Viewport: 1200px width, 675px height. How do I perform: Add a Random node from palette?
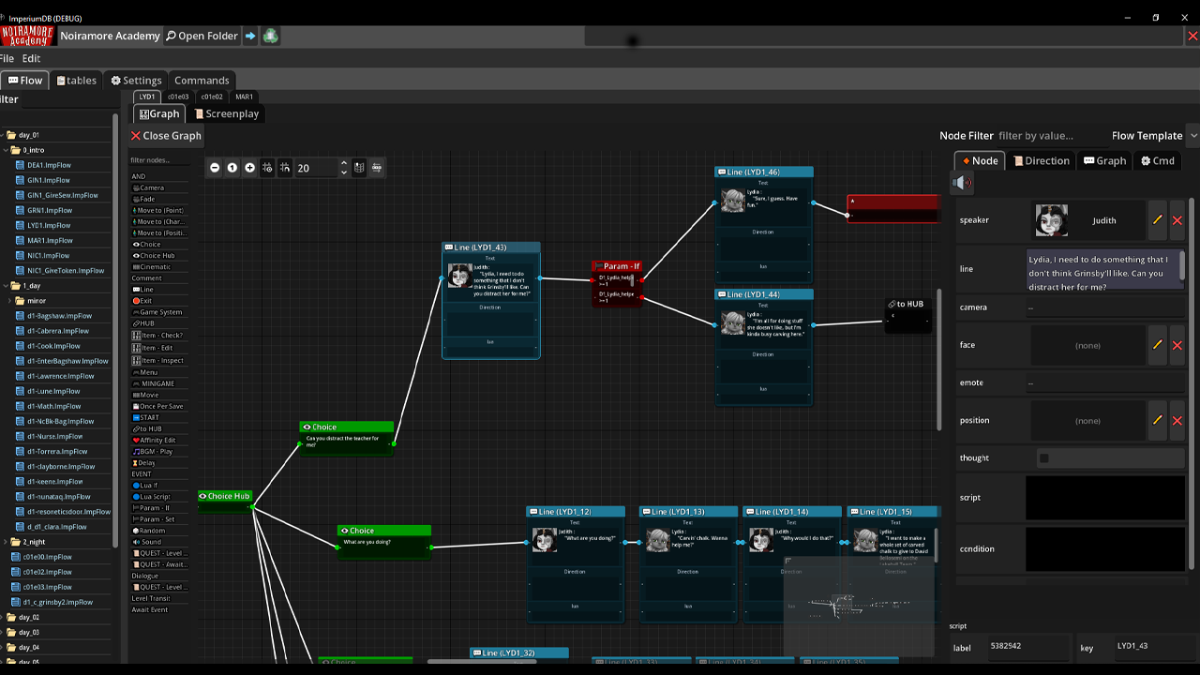coord(158,531)
